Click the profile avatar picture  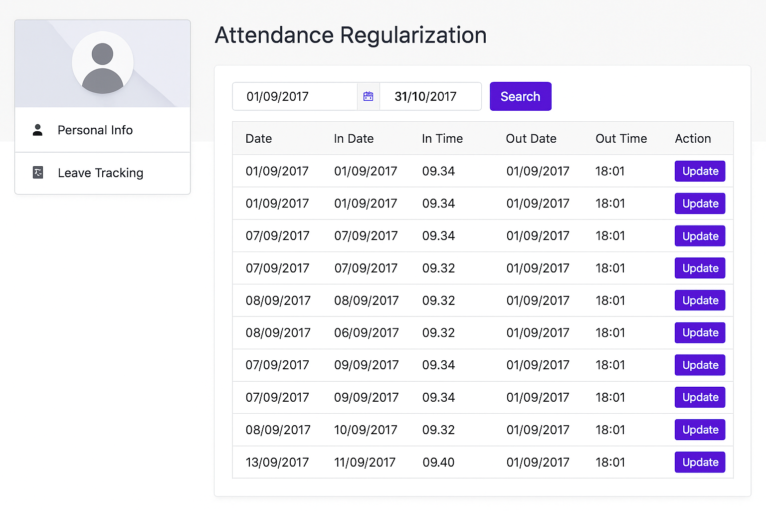(x=103, y=63)
